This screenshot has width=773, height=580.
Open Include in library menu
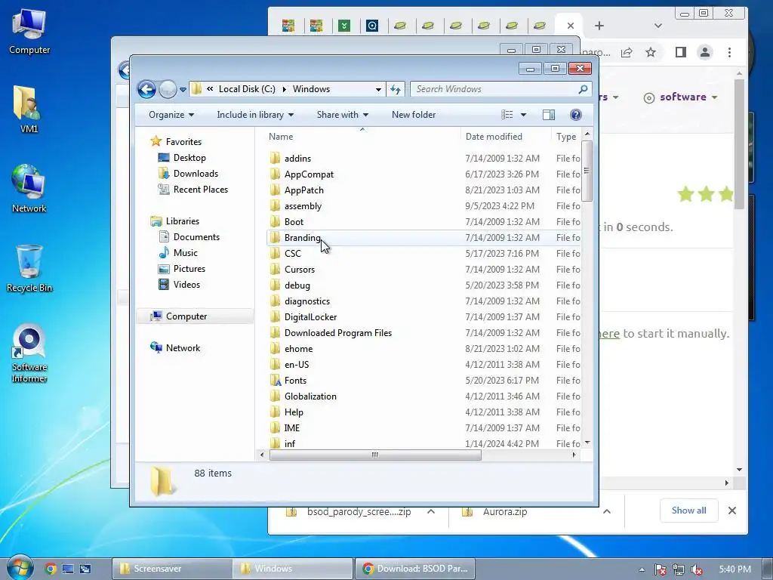point(255,115)
